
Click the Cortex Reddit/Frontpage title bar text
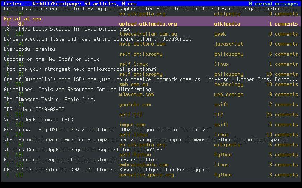coord(70,4)
